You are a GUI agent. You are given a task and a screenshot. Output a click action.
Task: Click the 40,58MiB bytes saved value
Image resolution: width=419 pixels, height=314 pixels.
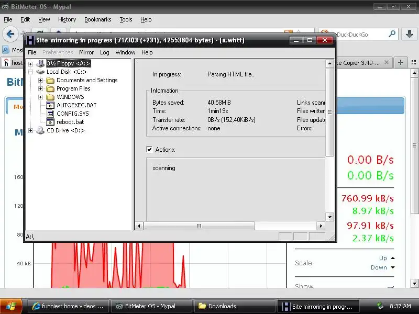point(219,103)
